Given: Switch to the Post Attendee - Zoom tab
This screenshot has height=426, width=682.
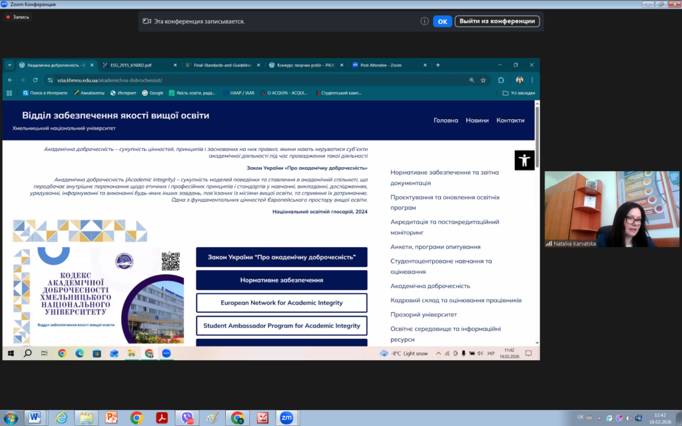Looking at the screenshot, I should click(x=385, y=65).
